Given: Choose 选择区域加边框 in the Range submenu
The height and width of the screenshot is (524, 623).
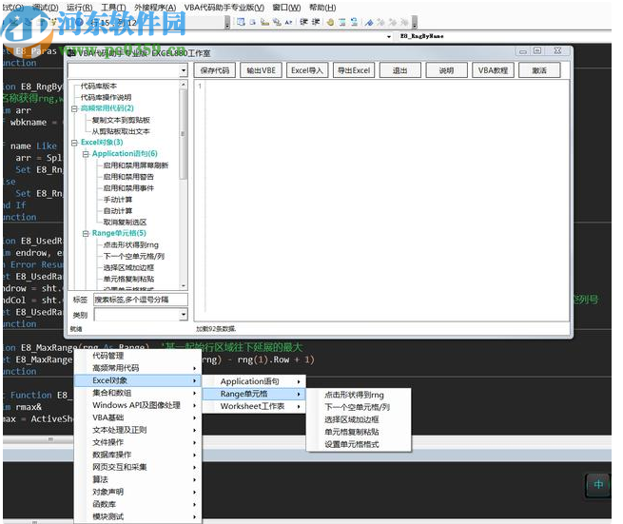Looking at the screenshot, I should point(360,419).
